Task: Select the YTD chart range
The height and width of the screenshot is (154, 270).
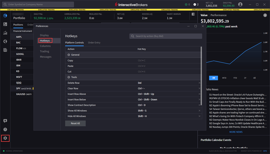Action: click(x=235, y=78)
